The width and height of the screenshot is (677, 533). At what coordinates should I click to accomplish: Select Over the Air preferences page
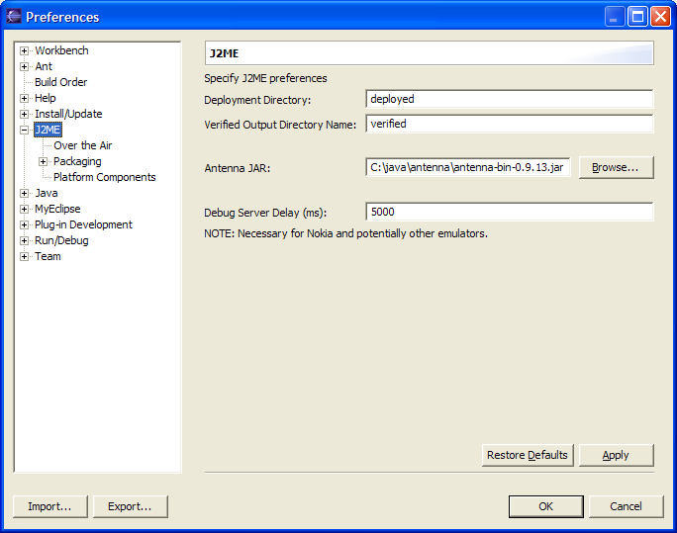tap(82, 145)
